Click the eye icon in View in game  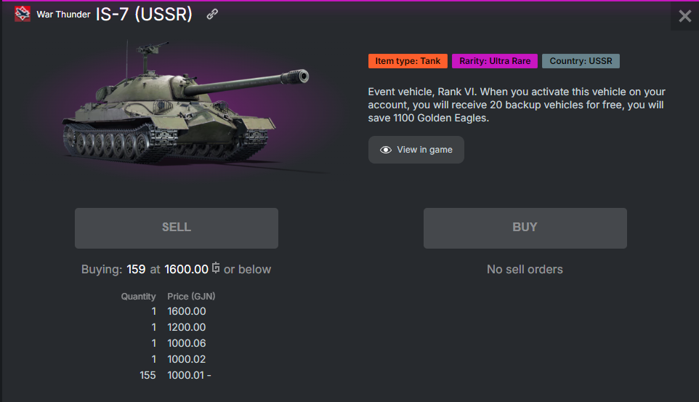pos(386,150)
